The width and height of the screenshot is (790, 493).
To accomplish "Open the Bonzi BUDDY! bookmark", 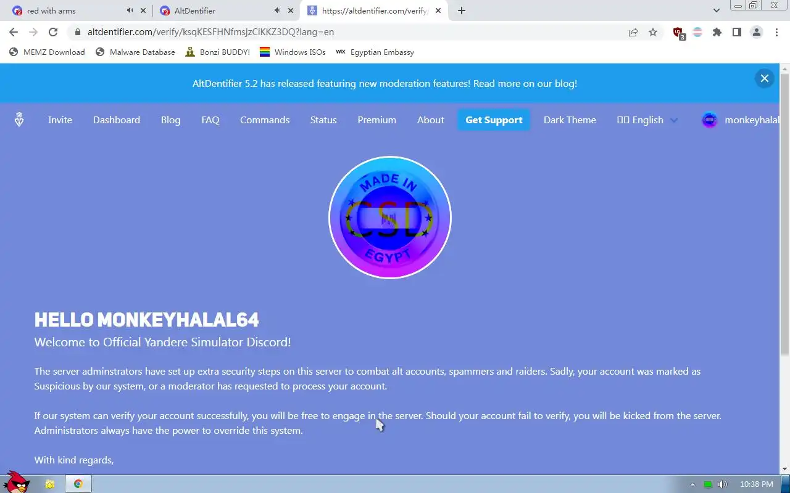I will pos(217,52).
